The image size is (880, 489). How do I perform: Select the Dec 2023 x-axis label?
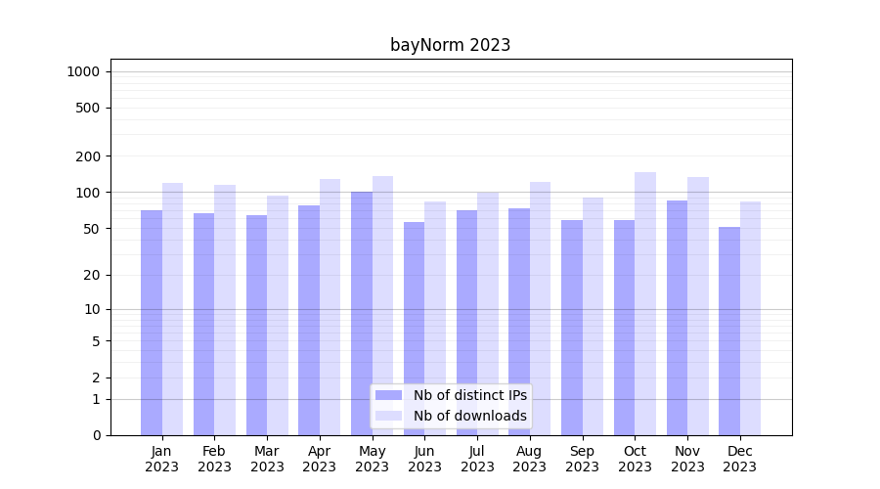(x=739, y=459)
